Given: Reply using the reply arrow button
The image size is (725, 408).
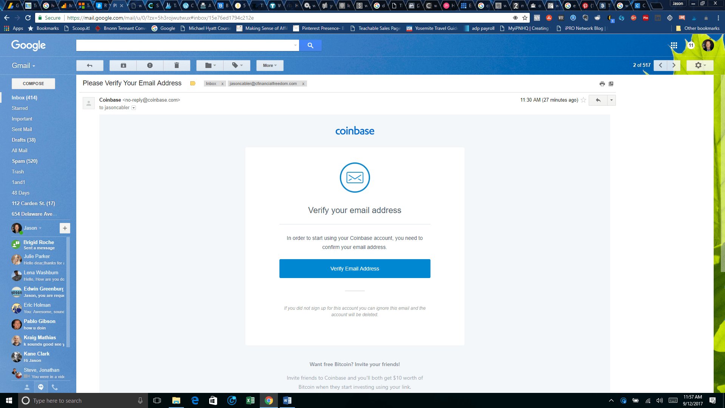Looking at the screenshot, I should point(598,100).
